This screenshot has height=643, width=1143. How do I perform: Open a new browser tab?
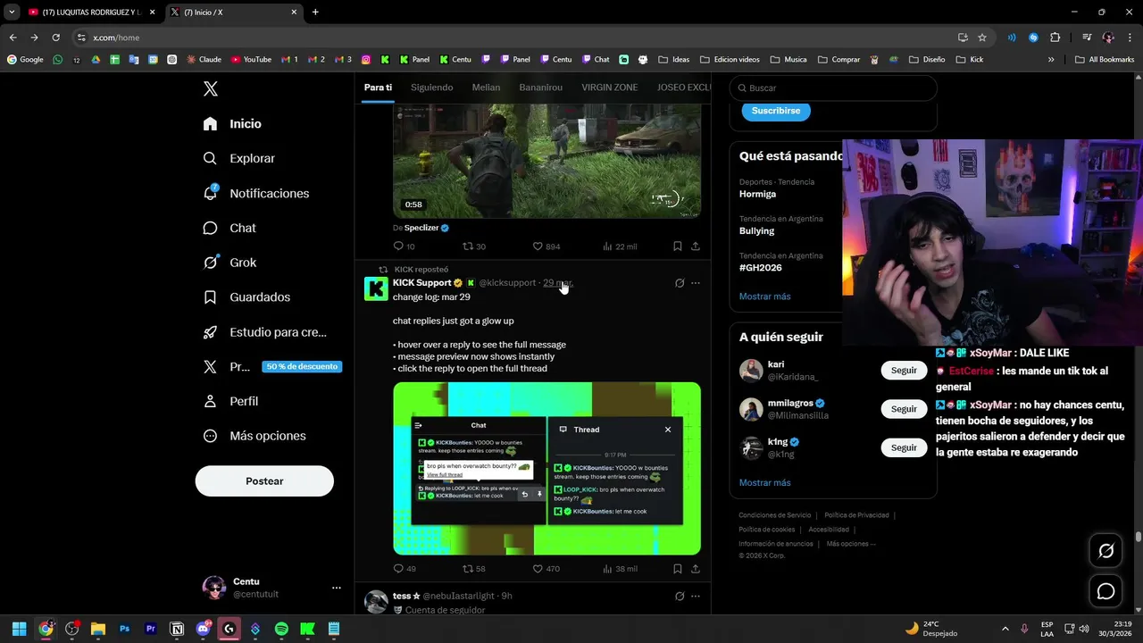[x=315, y=13]
